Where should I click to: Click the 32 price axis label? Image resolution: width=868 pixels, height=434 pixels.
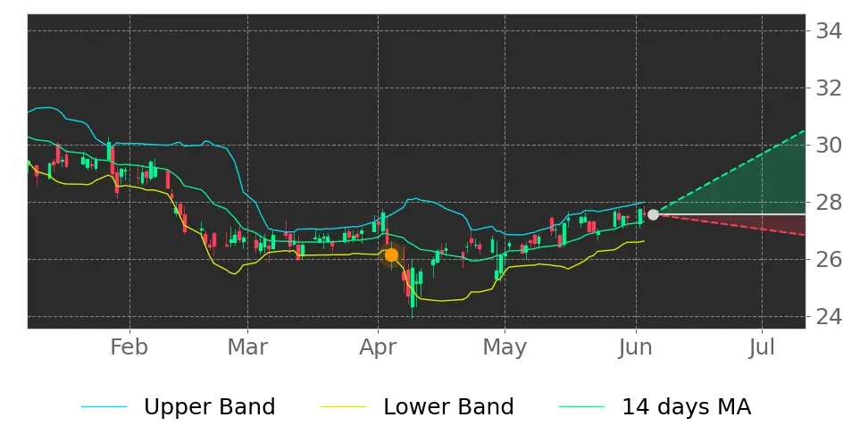(829, 88)
